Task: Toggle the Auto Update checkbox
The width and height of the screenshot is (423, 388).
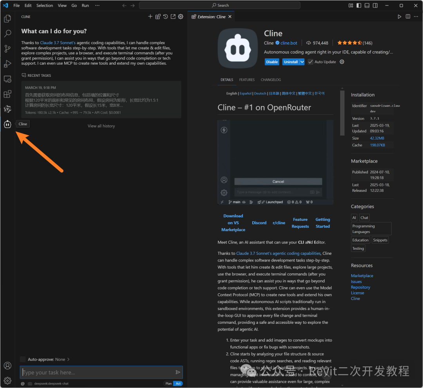Action: tap(311, 62)
